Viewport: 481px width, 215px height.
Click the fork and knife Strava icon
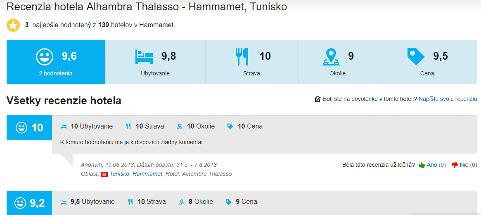242,57
